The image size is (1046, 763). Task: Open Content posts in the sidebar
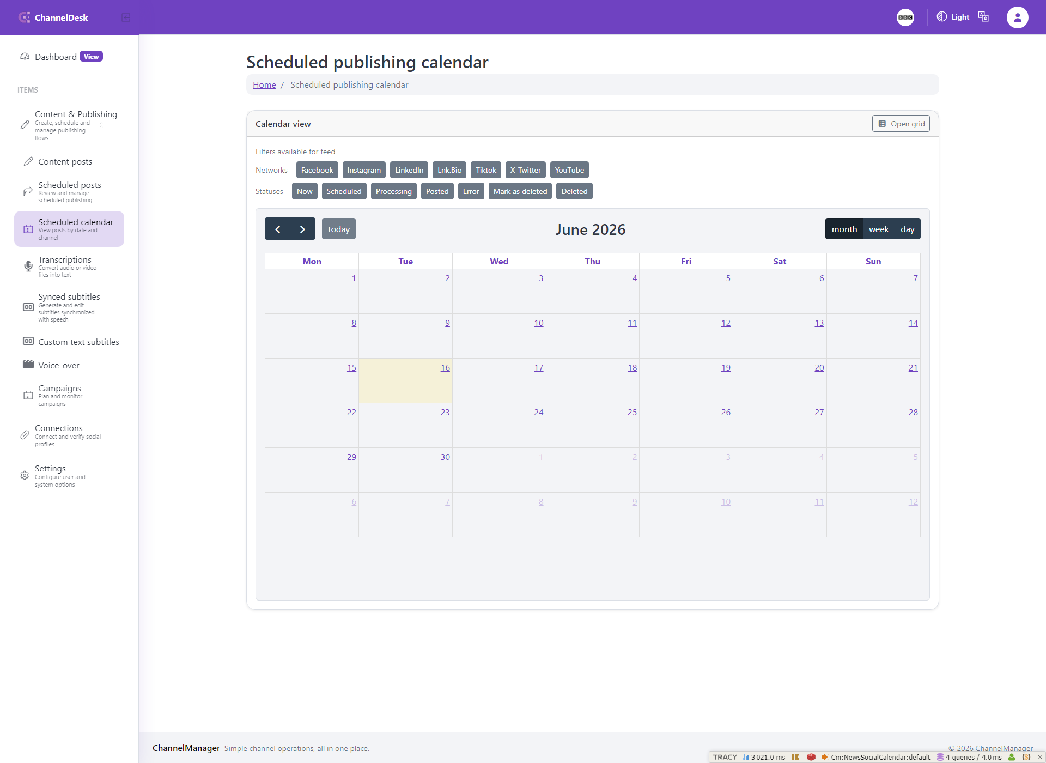coord(65,162)
